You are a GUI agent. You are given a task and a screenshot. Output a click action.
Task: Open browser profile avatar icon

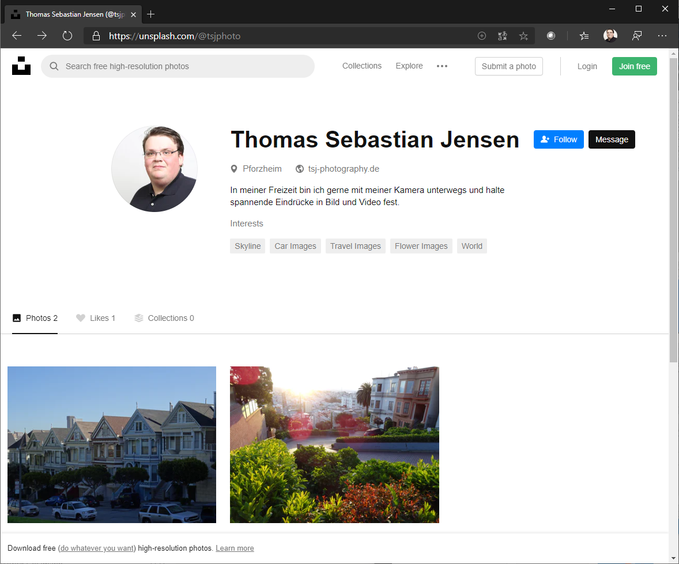(x=610, y=36)
